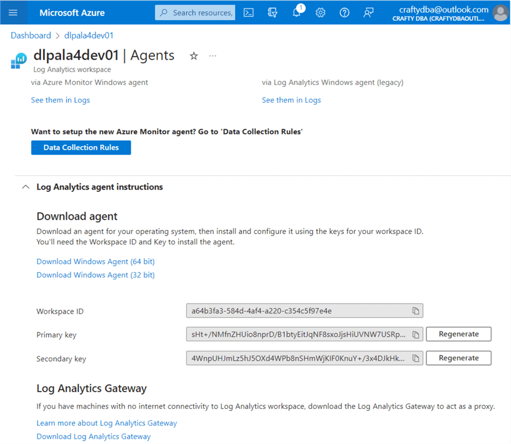Click craftydba@outlook.com account name

click(443, 10)
